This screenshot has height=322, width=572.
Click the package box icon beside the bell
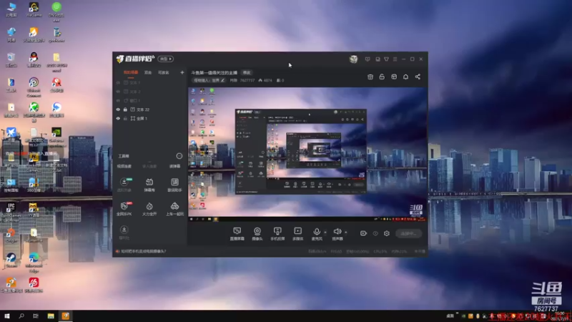click(394, 77)
